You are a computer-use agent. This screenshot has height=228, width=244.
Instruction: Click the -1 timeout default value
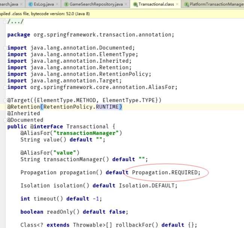point(96,199)
